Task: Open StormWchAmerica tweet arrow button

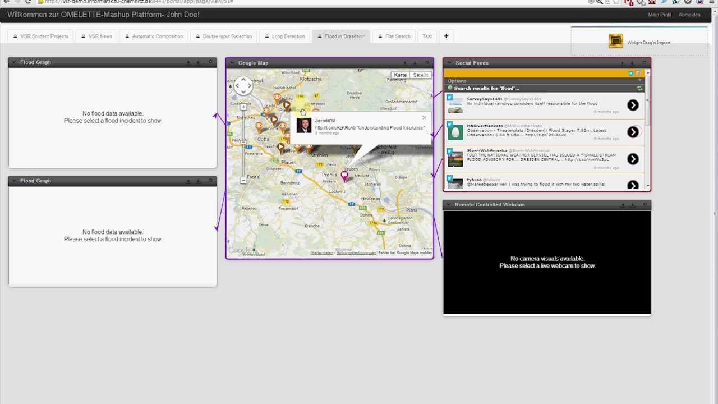Action: tap(633, 159)
